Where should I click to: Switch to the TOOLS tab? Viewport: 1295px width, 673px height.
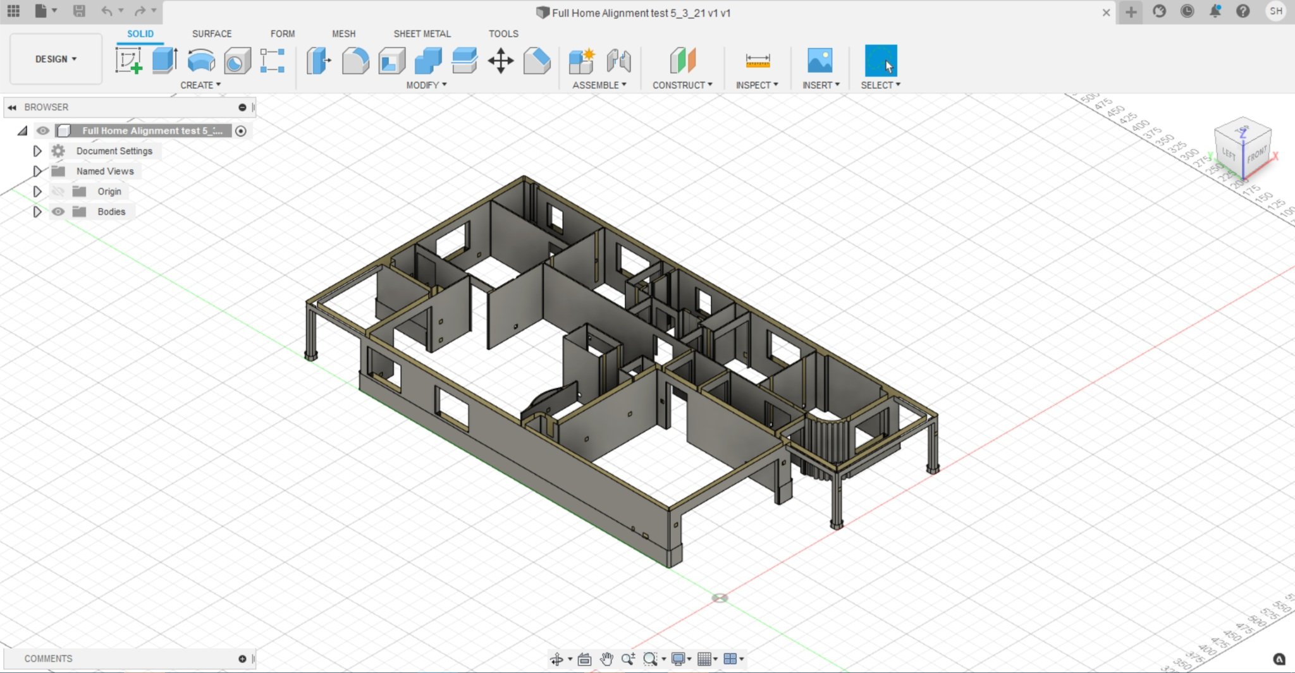(503, 33)
